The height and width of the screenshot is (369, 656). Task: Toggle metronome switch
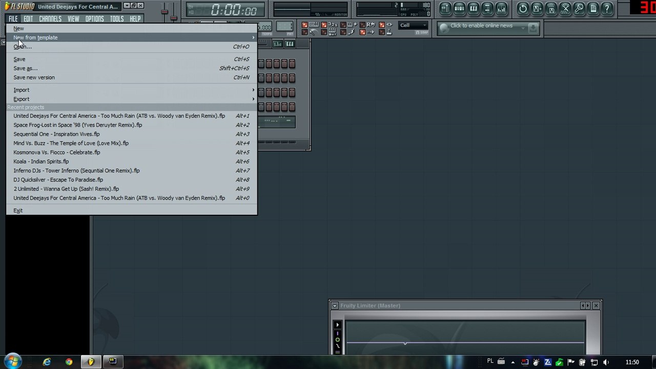tap(304, 32)
